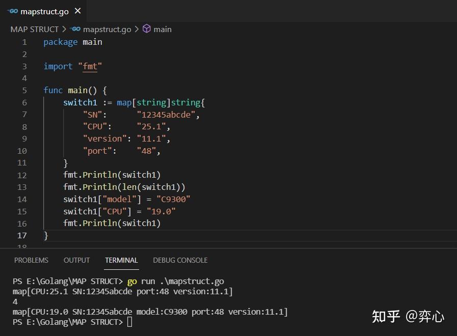Click line number 17 in the gutter
The width and height of the screenshot is (457, 336).
22,235
